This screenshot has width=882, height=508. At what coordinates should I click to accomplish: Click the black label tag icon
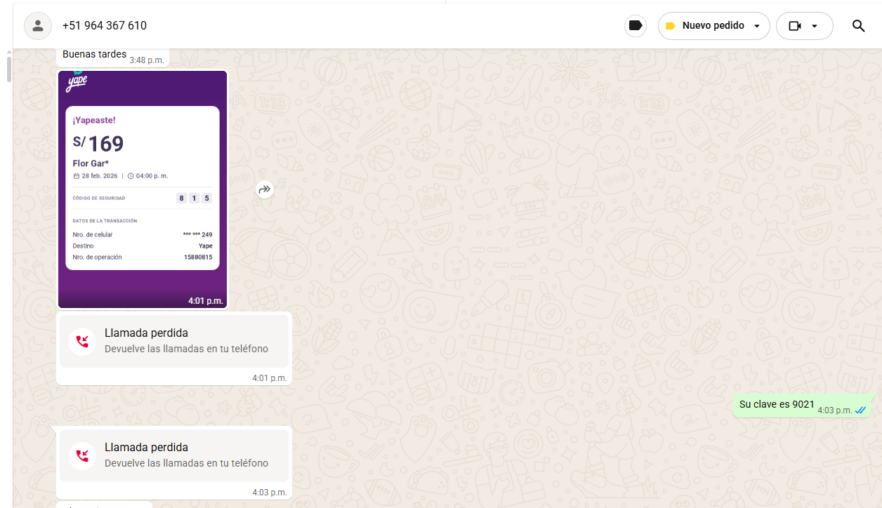point(636,26)
